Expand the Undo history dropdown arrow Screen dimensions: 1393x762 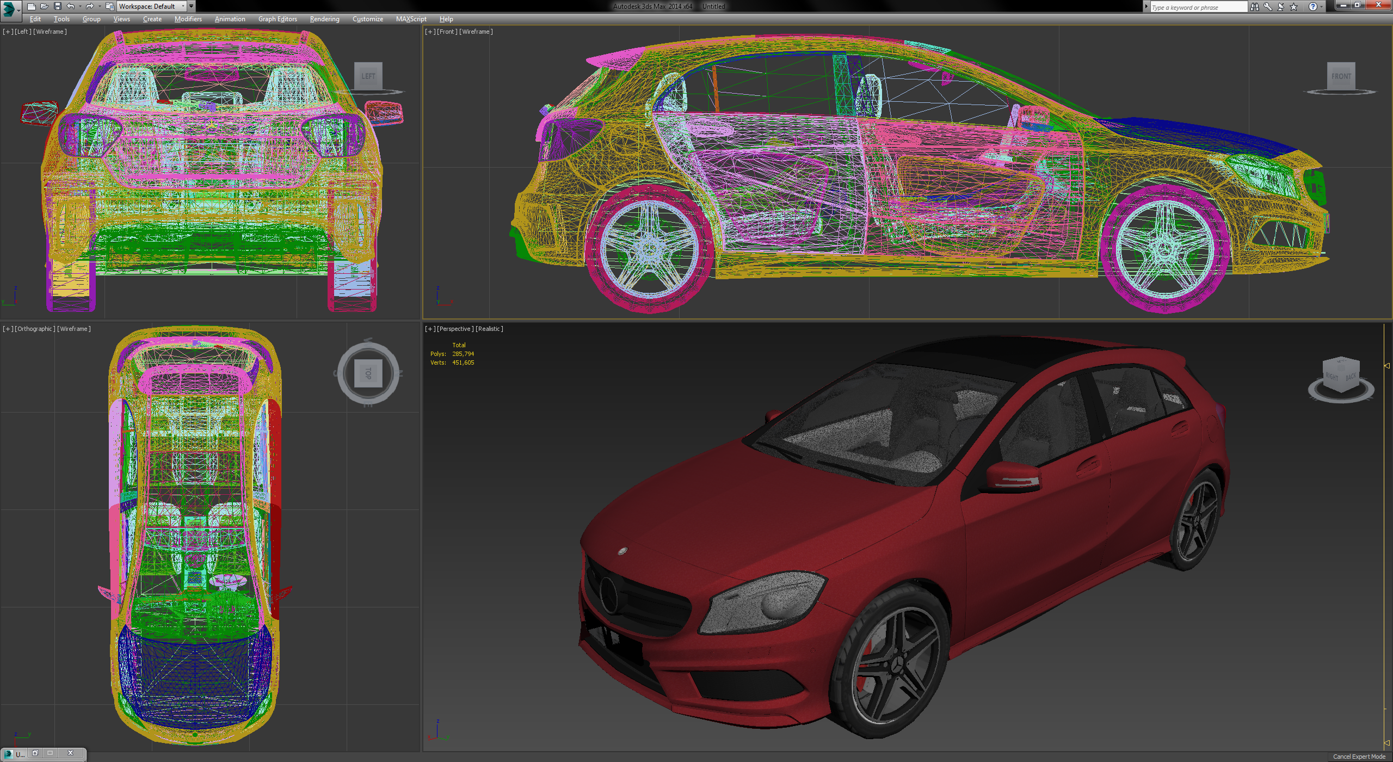pos(80,7)
